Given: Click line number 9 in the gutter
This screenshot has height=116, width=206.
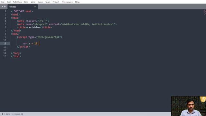Looking at the screenshot, I should (5, 37).
